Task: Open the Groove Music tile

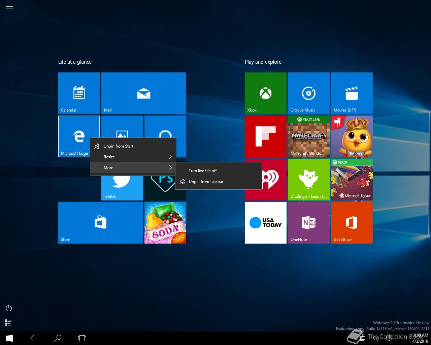Action: click(309, 93)
